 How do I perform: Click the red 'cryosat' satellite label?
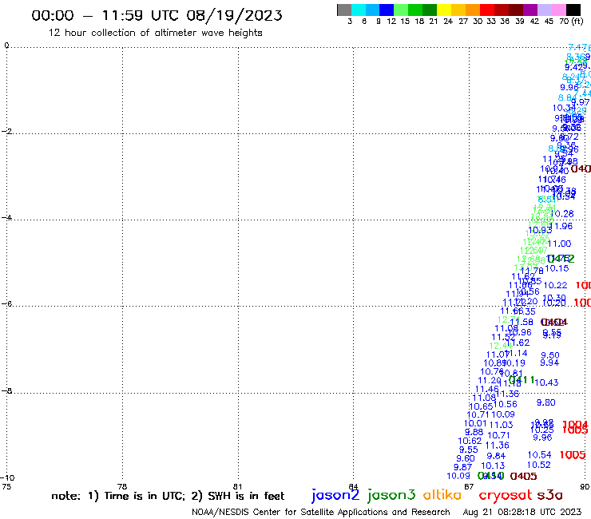coord(506,495)
